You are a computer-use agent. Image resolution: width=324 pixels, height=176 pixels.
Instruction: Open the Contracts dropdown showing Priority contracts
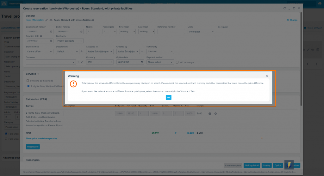coord(70,41)
